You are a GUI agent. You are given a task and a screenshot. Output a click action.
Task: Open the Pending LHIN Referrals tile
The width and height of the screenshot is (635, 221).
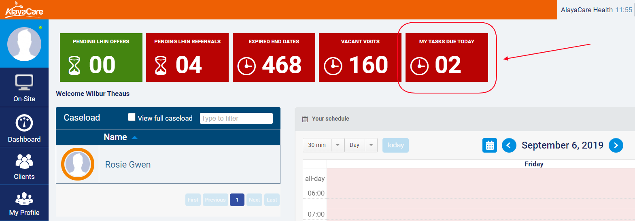pos(187,57)
